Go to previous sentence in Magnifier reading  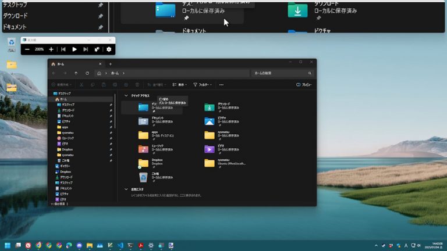pyautogui.click(x=63, y=49)
